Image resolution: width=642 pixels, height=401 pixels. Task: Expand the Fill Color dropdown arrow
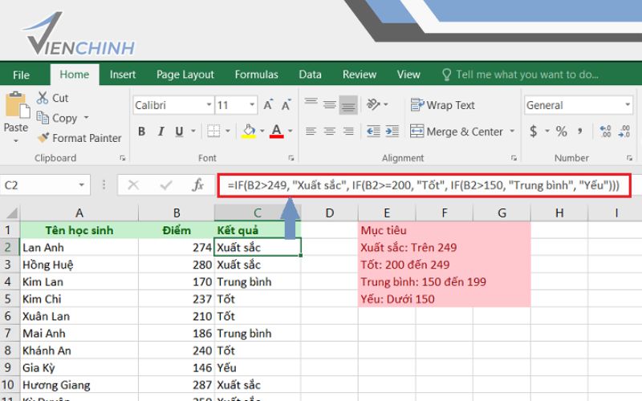pos(262,132)
